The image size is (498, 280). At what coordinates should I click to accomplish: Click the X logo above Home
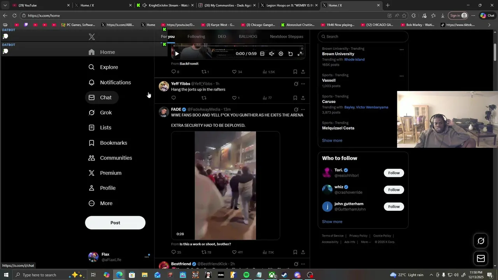(x=91, y=37)
